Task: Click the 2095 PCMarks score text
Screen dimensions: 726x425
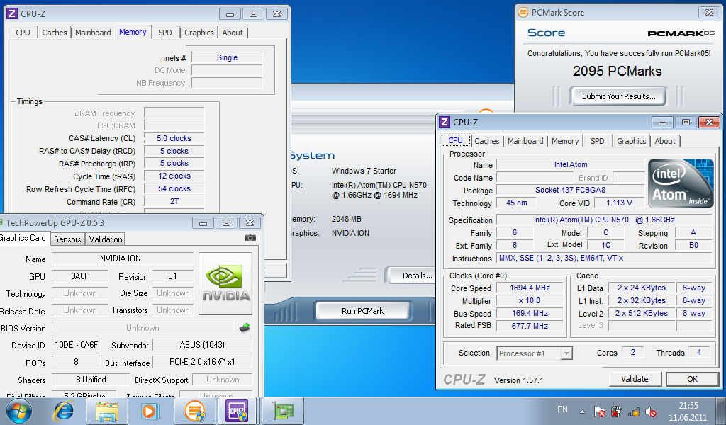Action: [618, 72]
